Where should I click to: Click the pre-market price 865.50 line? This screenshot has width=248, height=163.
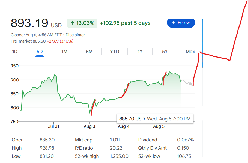(x=42, y=41)
